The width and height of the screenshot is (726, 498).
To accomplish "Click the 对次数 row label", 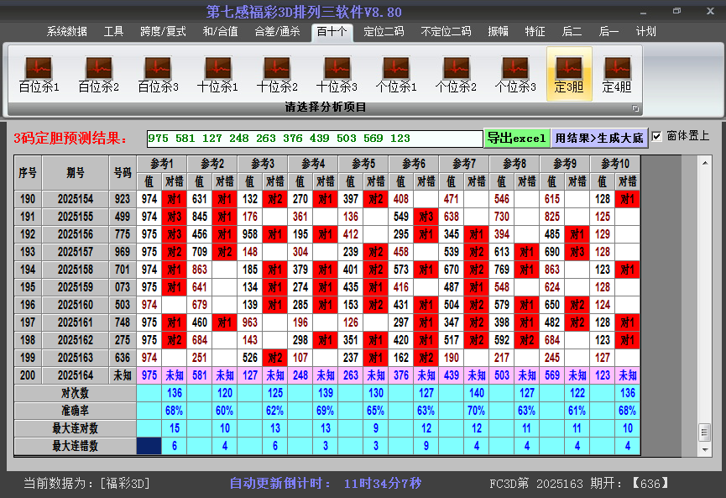I will point(75,393).
